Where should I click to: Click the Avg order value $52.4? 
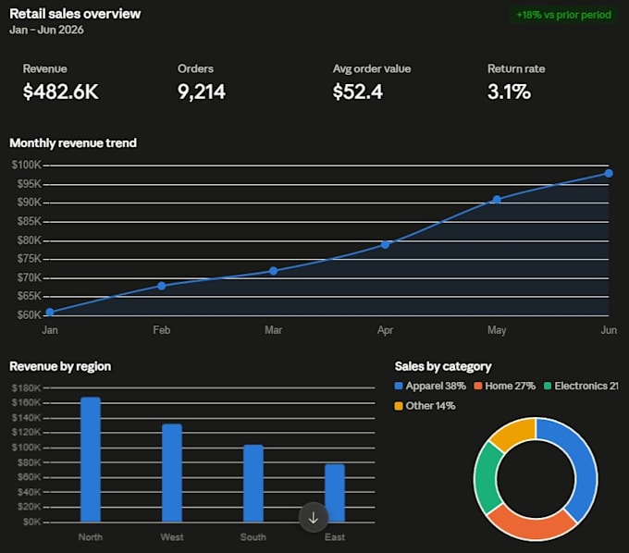point(358,92)
